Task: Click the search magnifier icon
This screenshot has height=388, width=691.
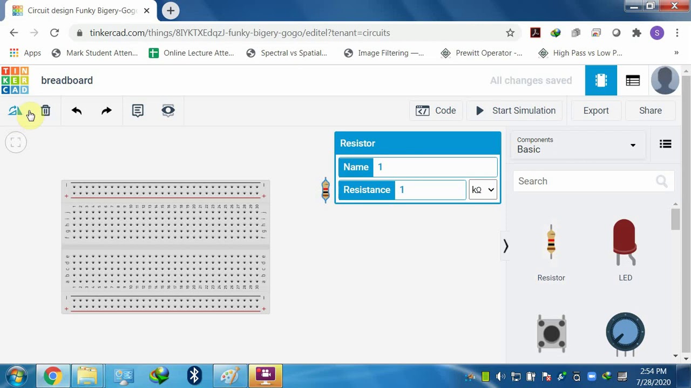Action: point(662,181)
